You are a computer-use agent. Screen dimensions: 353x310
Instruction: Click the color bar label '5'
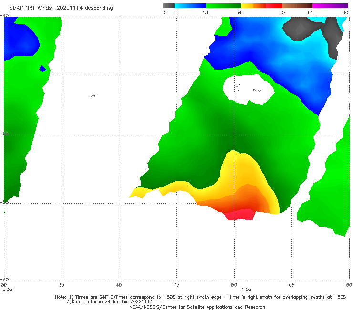[176, 13]
